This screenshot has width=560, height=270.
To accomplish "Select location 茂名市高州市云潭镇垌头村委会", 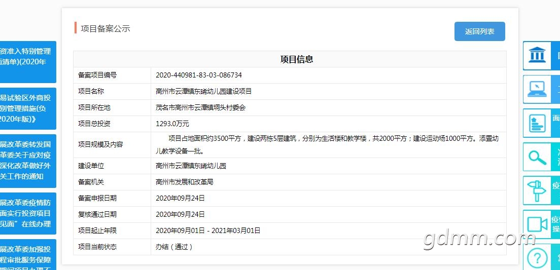I will (201, 107).
